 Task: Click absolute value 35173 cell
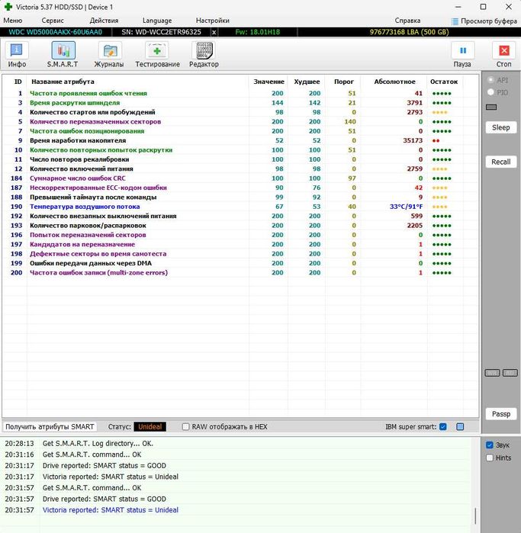[x=413, y=140]
